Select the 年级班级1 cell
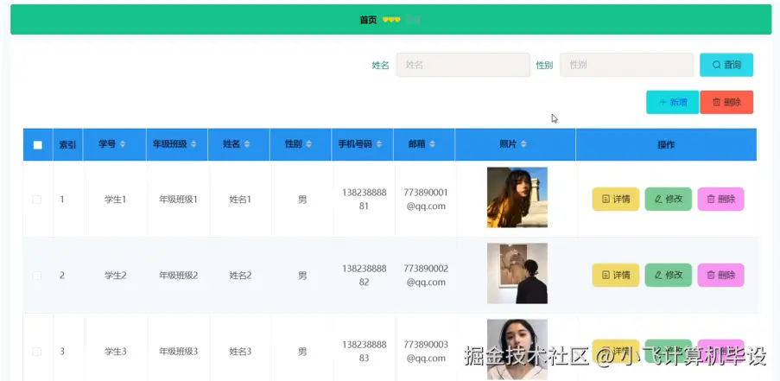This screenshot has width=780, height=381. pyautogui.click(x=179, y=200)
